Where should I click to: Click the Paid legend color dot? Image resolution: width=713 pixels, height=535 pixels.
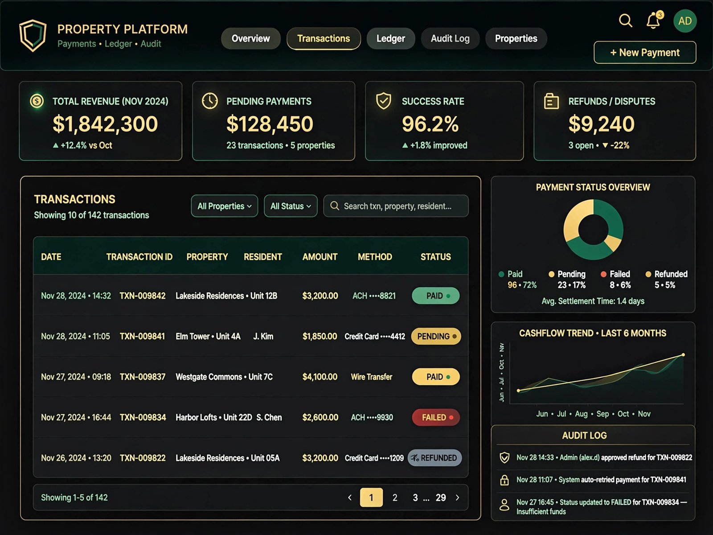pos(502,274)
